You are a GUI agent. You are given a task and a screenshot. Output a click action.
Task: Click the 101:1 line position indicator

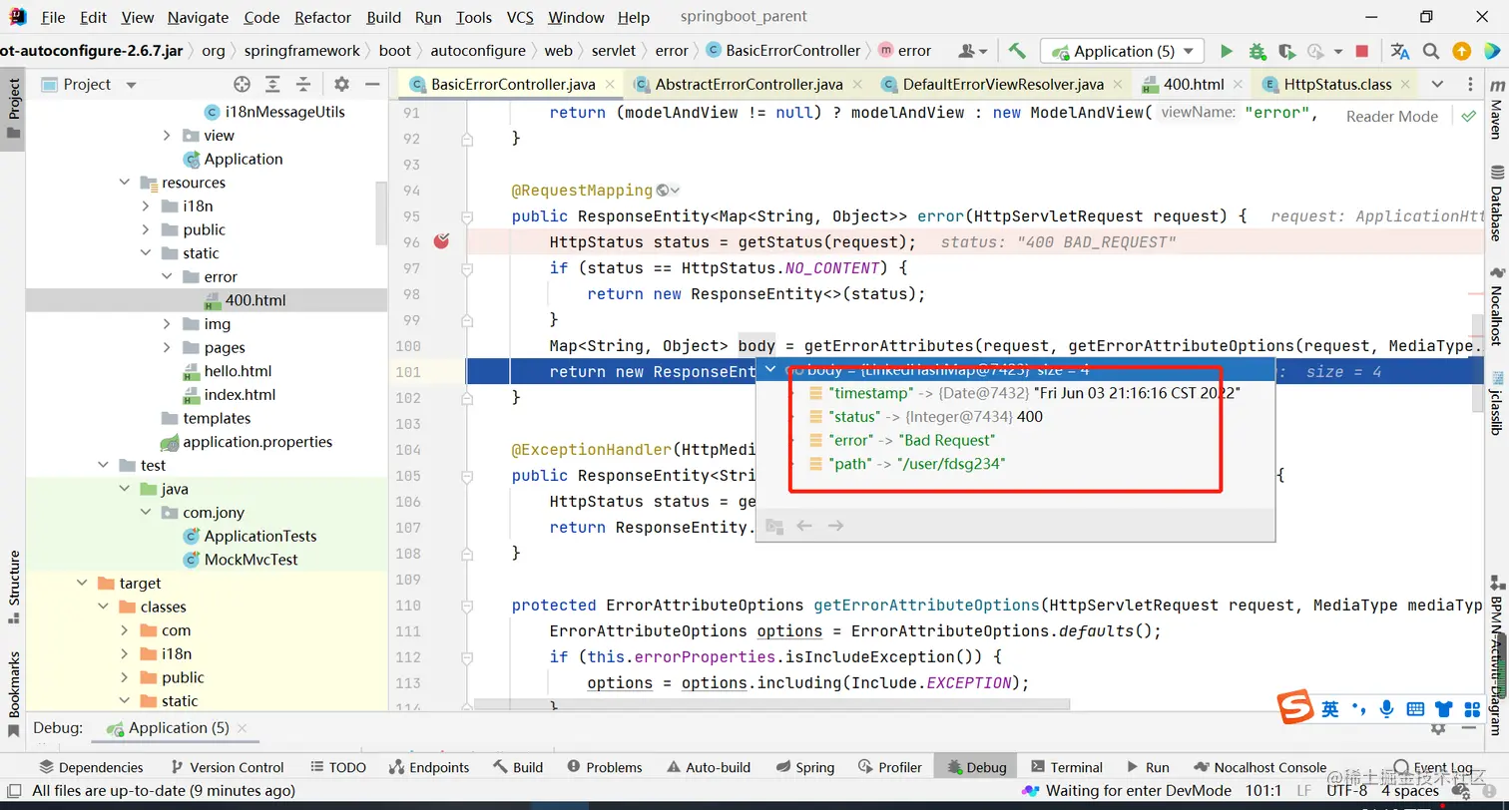point(1261,791)
